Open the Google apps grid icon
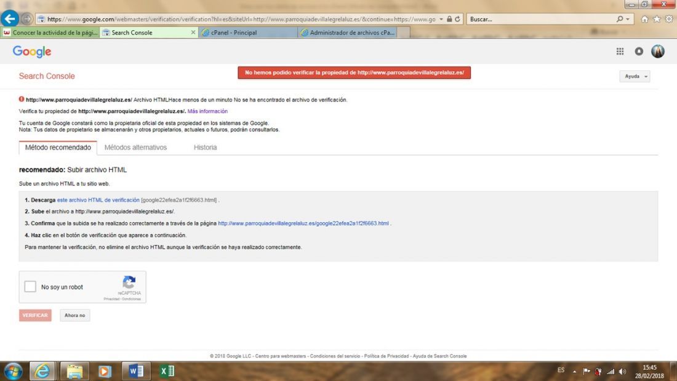 coord(620,52)
